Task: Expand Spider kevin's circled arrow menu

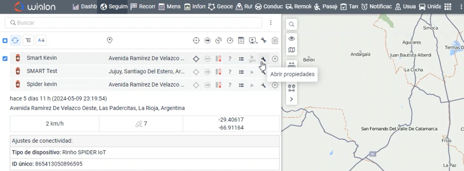Action: click(275, 85)
